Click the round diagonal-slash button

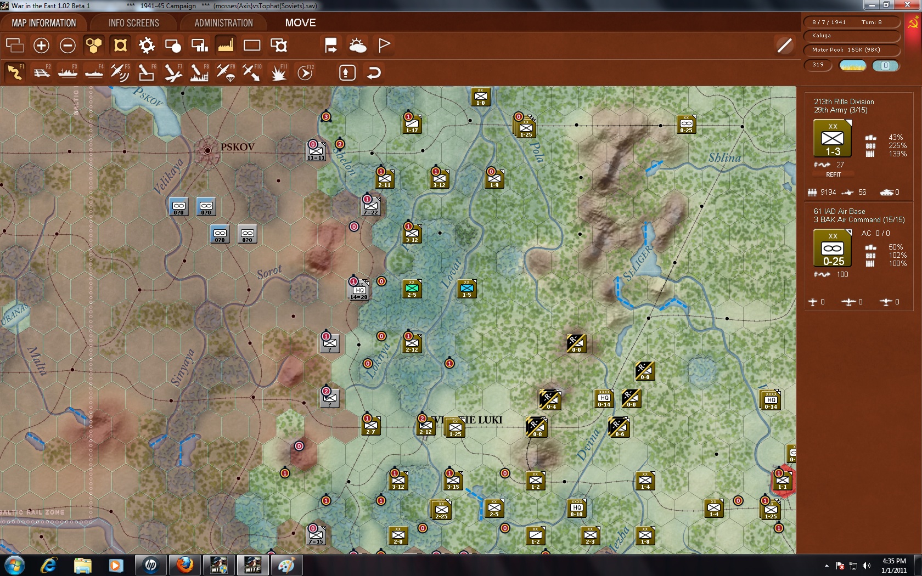point(785,45)
